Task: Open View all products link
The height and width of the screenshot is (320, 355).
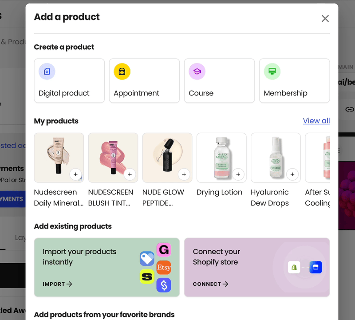Action: (x=316, y=121)
